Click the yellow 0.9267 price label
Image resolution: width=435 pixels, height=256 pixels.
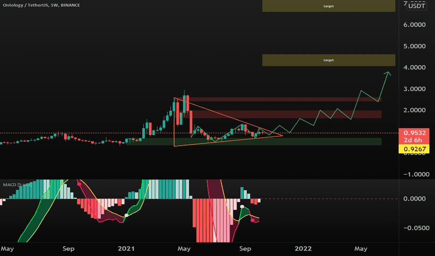414,149
